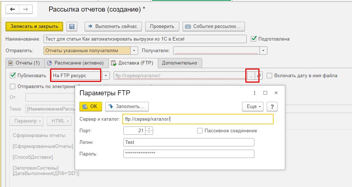Enable Включать дату в имя файла
Viewport: 352px width, 187px height.
[x=269, y=76]
